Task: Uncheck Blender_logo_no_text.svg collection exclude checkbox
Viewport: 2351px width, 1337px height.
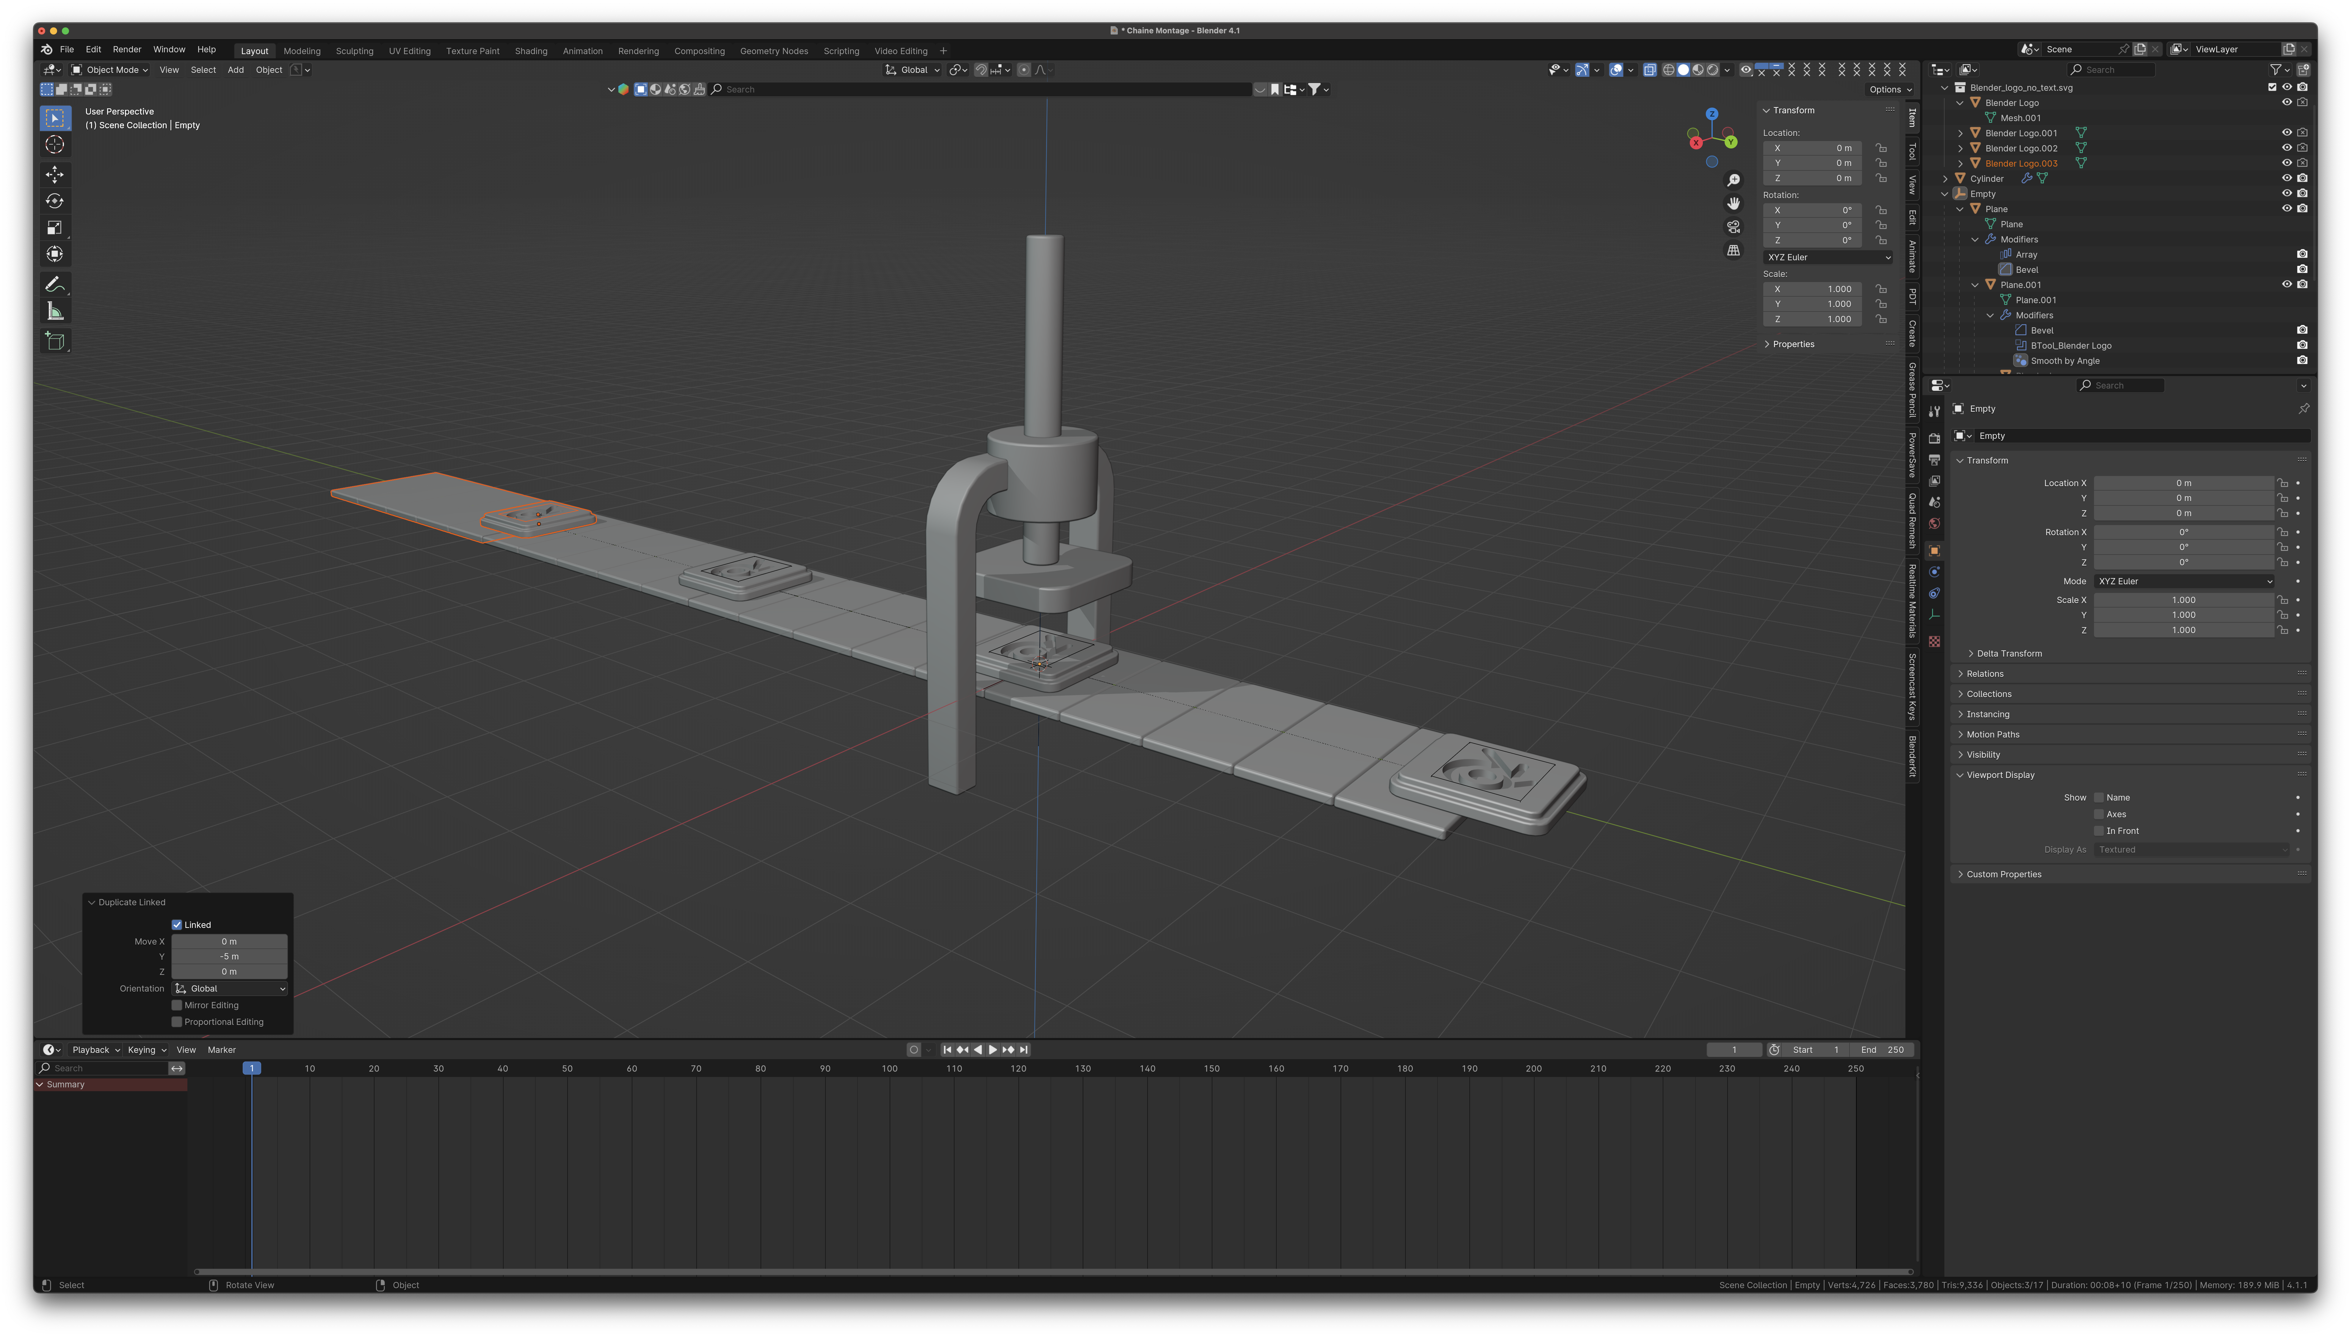Action: click(2272, 87)
